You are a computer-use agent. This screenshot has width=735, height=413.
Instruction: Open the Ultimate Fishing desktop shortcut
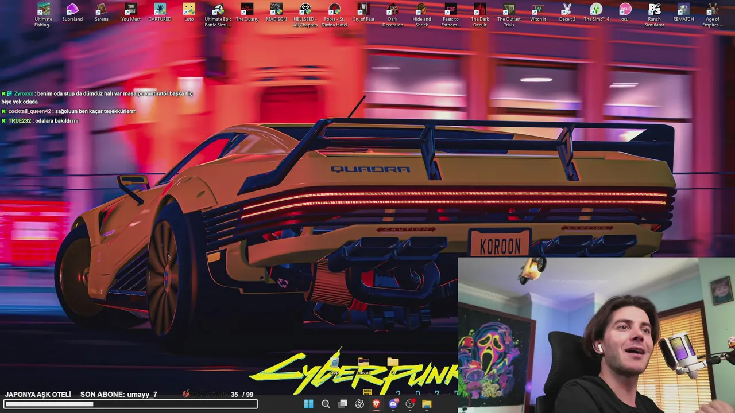(x=43, y=15)
